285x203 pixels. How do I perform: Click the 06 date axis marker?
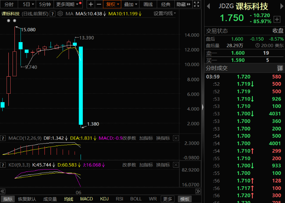pyautogui.click(x=79, y=192)
